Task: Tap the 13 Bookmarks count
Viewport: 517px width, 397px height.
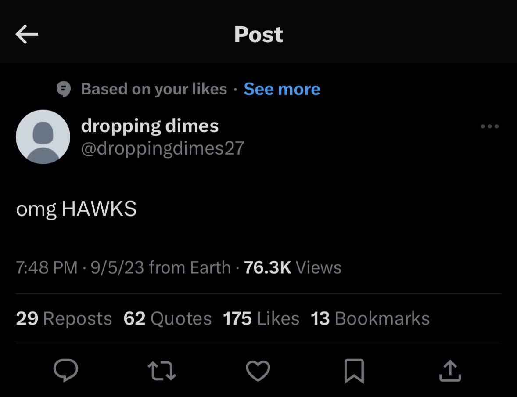Action: (x=370, y=318)
